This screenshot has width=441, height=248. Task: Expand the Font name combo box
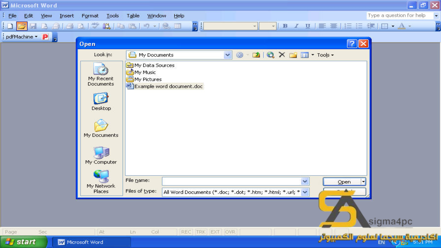(x=255, y=26)
